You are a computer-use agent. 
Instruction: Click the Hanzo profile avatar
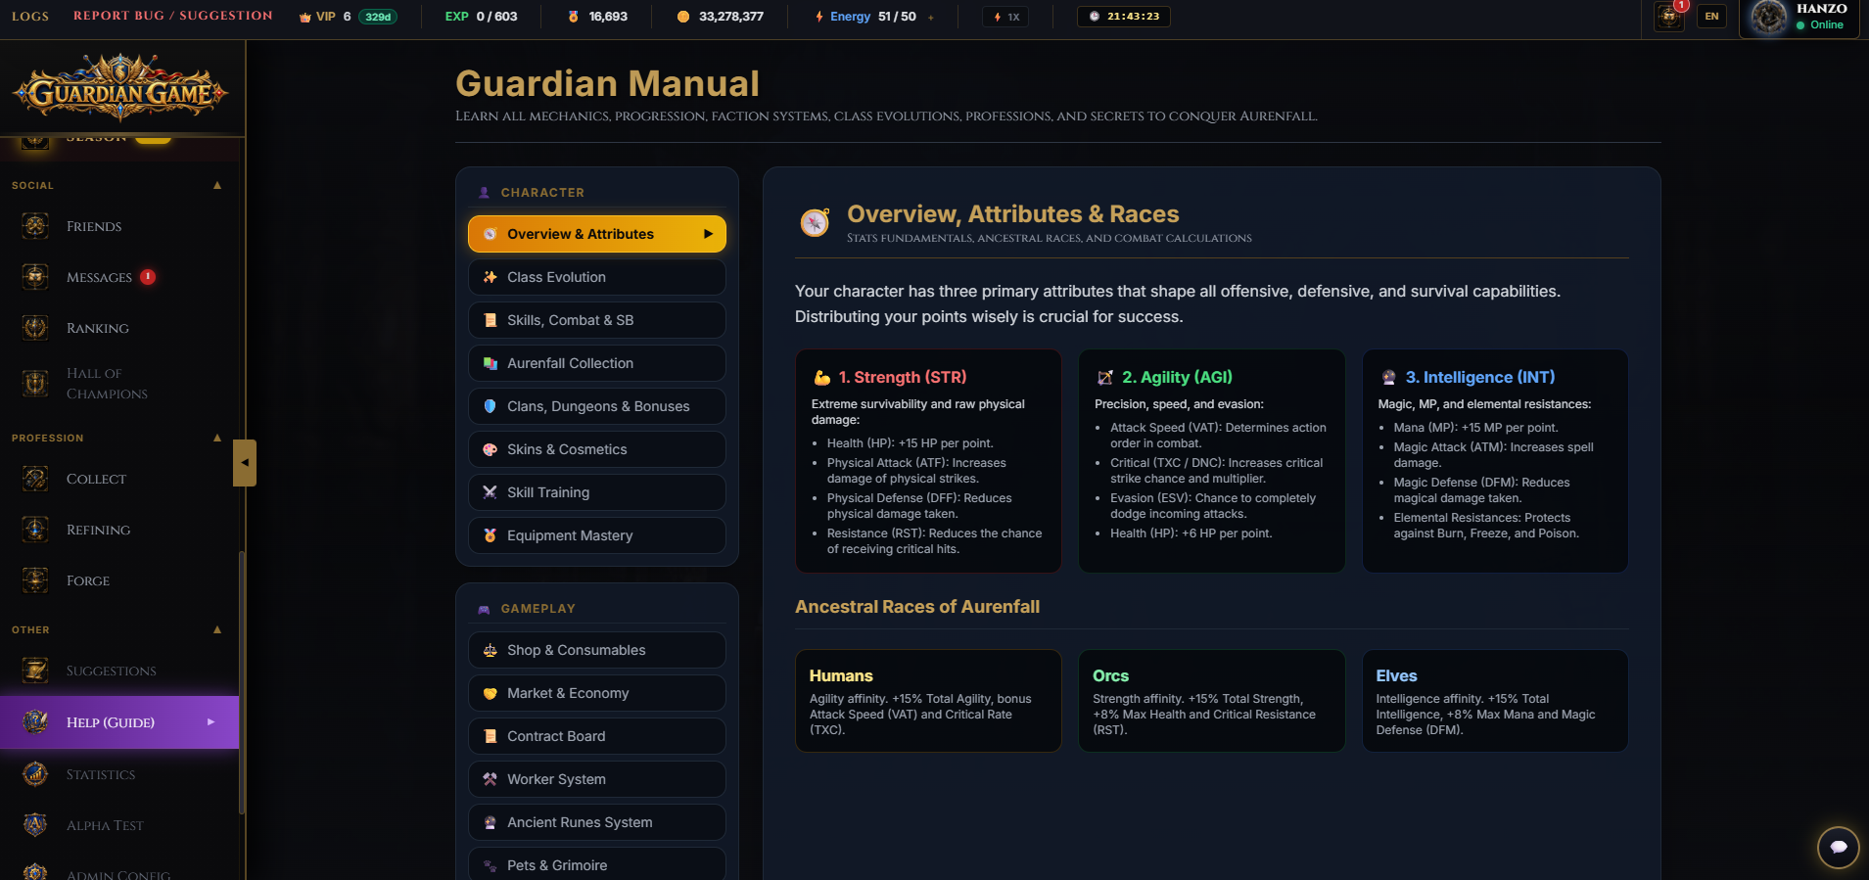click(1769, 18)
